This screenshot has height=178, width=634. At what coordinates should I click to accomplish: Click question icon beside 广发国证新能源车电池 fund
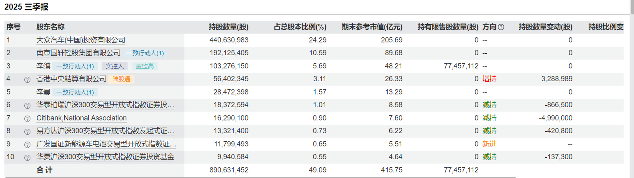[x=27, y=145]
